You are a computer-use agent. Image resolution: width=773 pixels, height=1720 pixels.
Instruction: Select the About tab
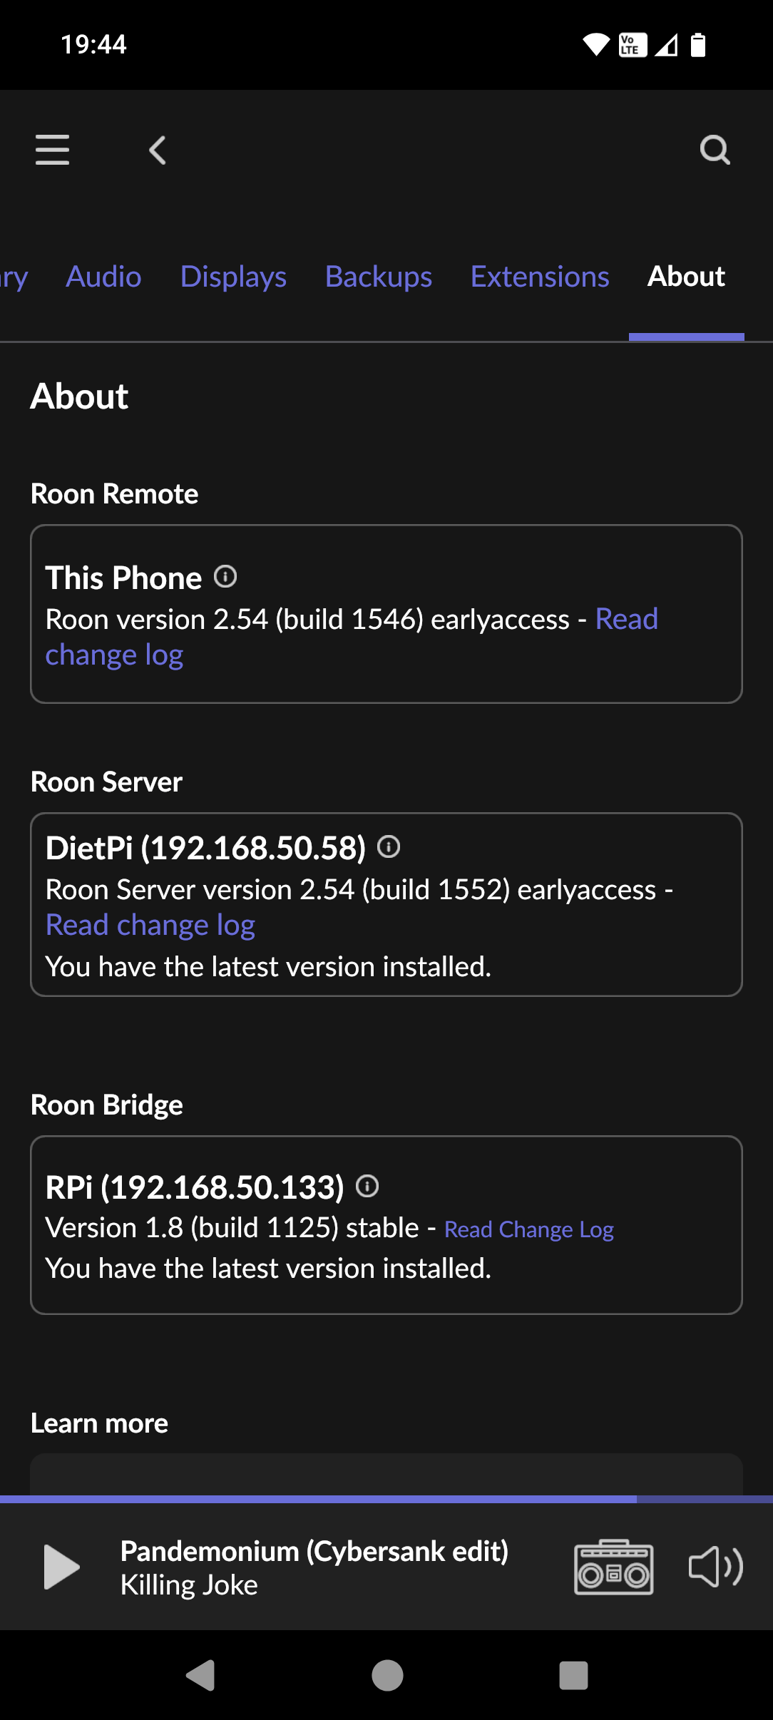coord(686,277)
